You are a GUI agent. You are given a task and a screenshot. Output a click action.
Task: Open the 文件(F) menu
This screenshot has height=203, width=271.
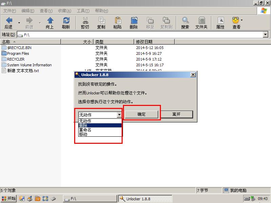click(9, 11)
